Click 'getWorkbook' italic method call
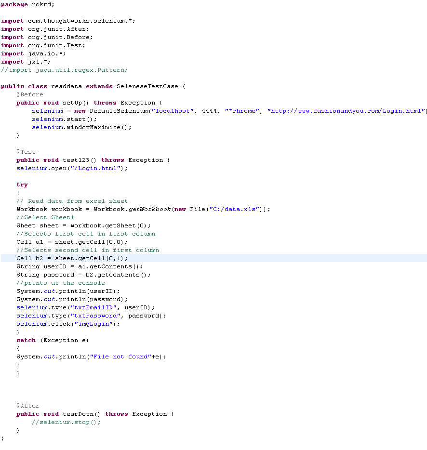427x450 pixels. coord(149,209)
